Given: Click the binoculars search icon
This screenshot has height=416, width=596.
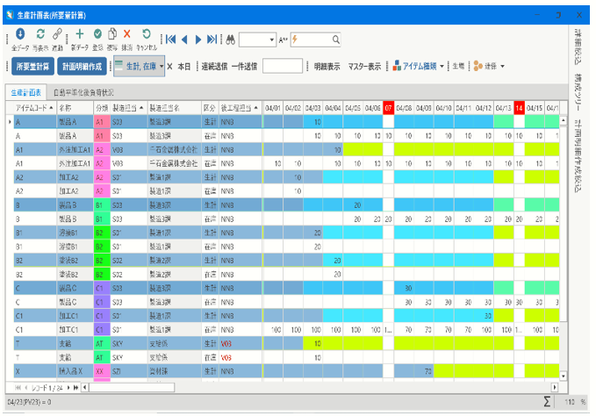Looking at the screenshot, I should pyautogui.click(x=231, y=39).
